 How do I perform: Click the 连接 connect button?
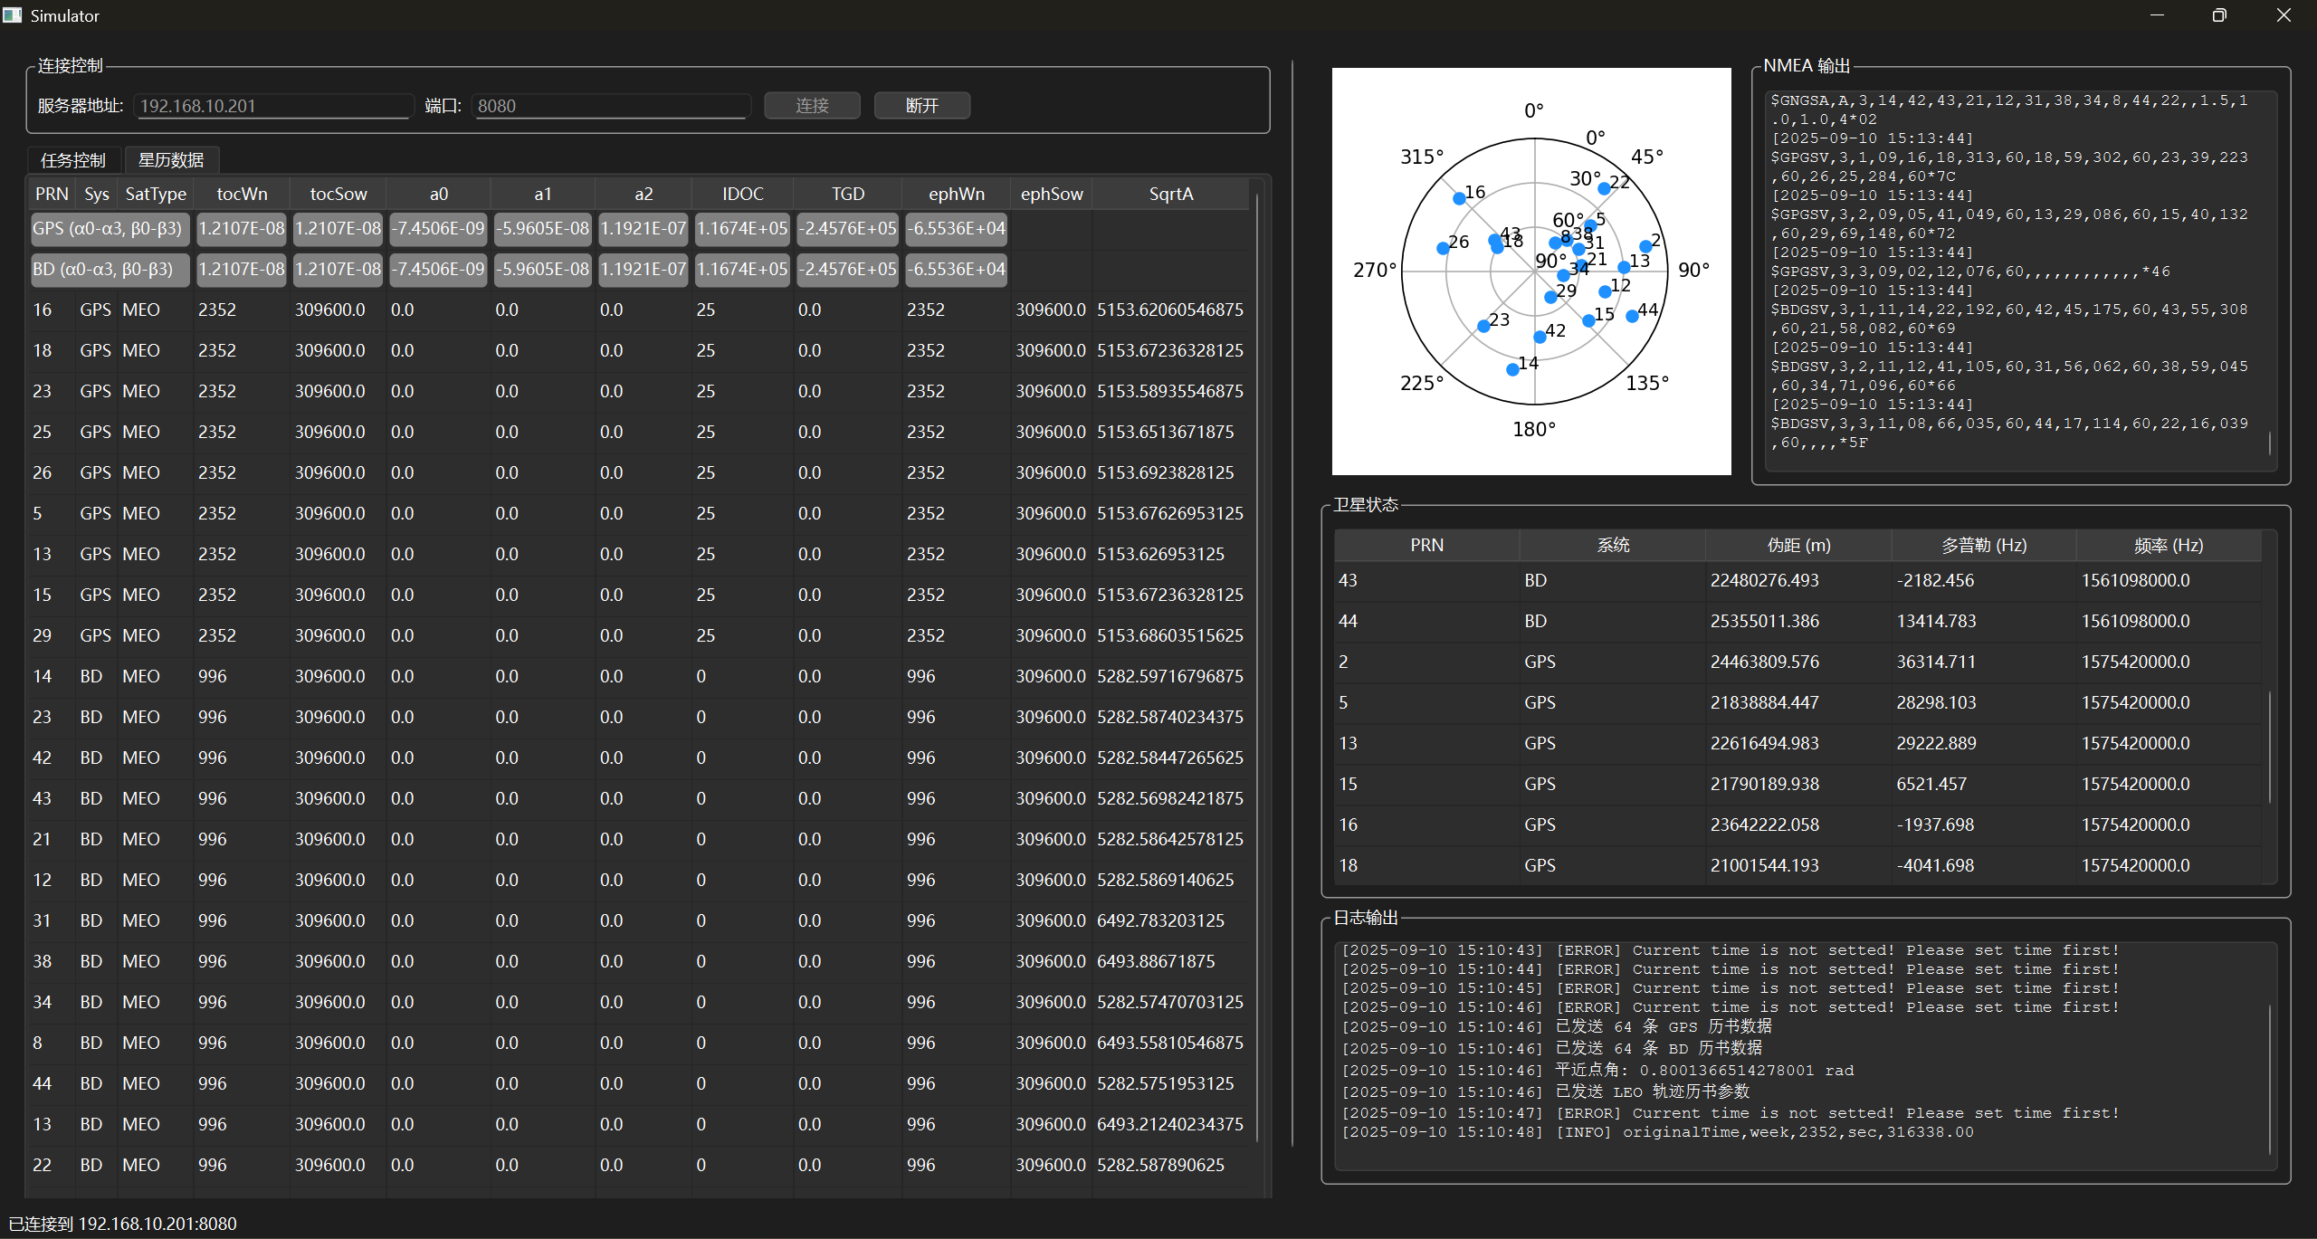pos(812,106)
